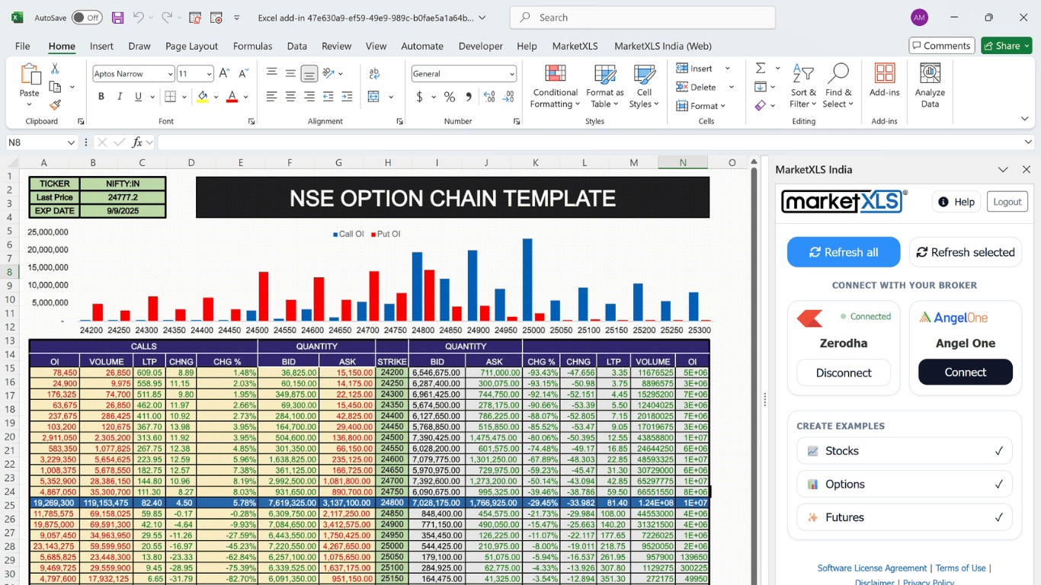Launch Analyze Data

930,86
